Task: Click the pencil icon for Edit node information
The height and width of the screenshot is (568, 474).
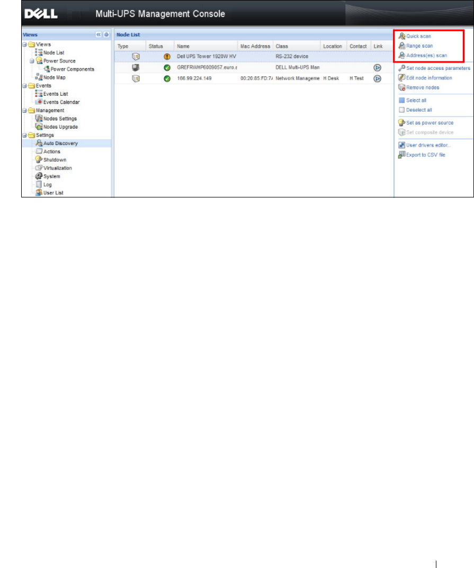Action: [x=401, y=77]
